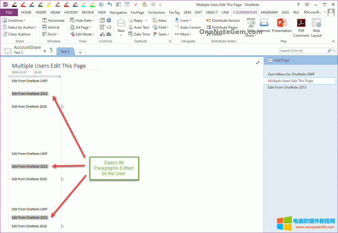Open Customize Quick Access Toolbar arrow

pyautogui.click(x=160, y=4)
